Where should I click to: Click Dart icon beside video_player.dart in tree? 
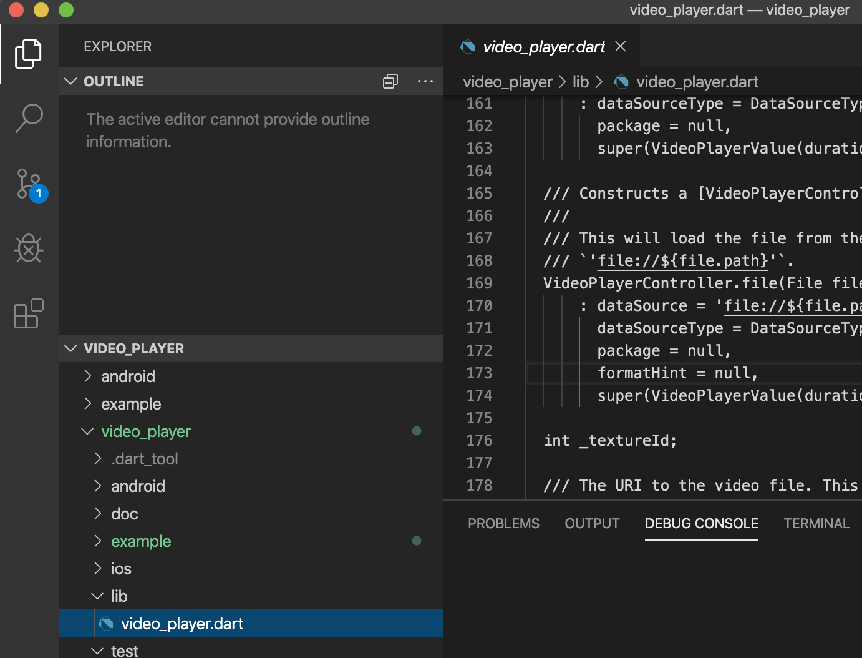coord(107,623)
